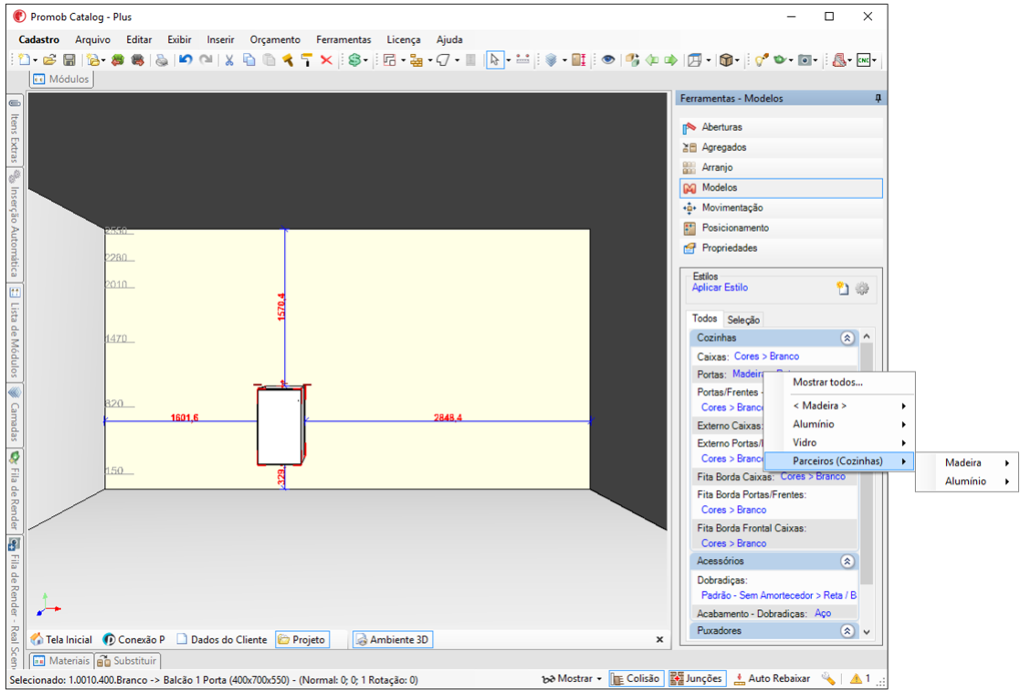Open the budget dollar sign tool
This screenshot has width=1020, height=694.
point(354,60)
